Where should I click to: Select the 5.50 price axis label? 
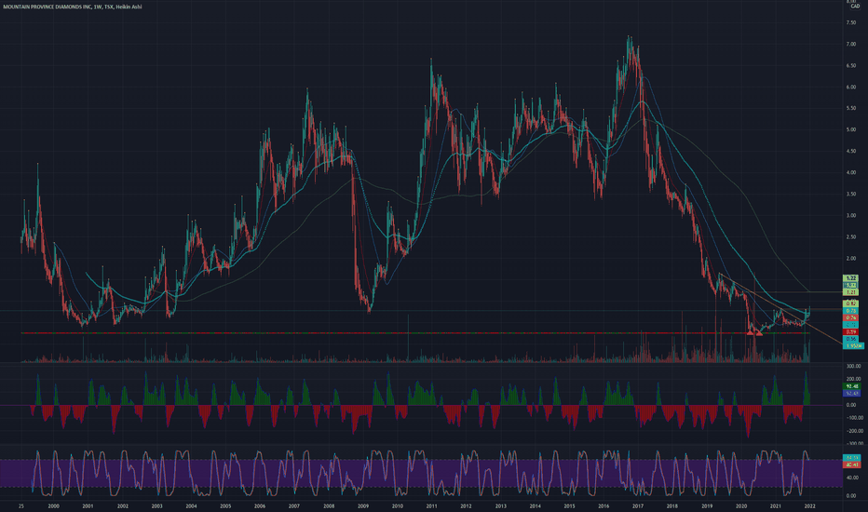coord(850,109)
